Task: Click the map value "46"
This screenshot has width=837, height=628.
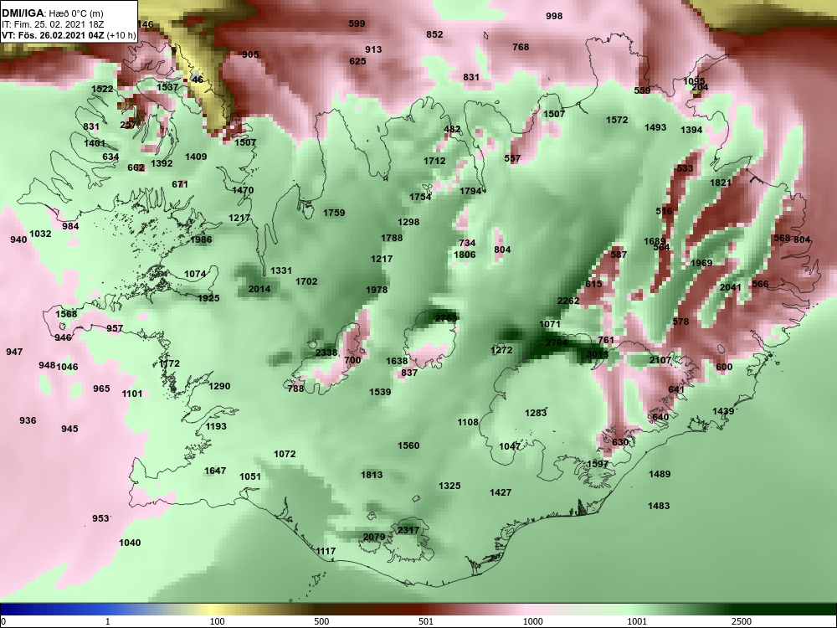Action: point(198,80)
